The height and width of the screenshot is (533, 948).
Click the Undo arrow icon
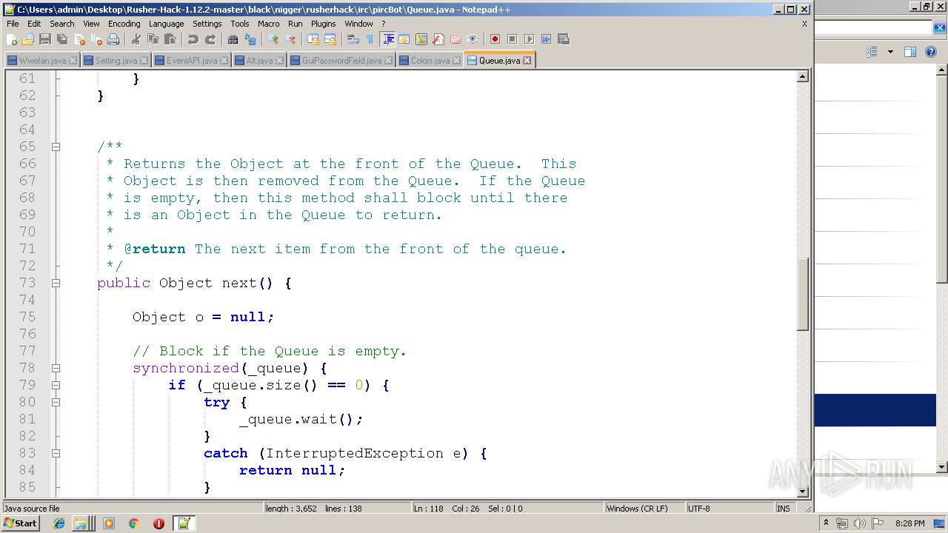pos(193,39)
